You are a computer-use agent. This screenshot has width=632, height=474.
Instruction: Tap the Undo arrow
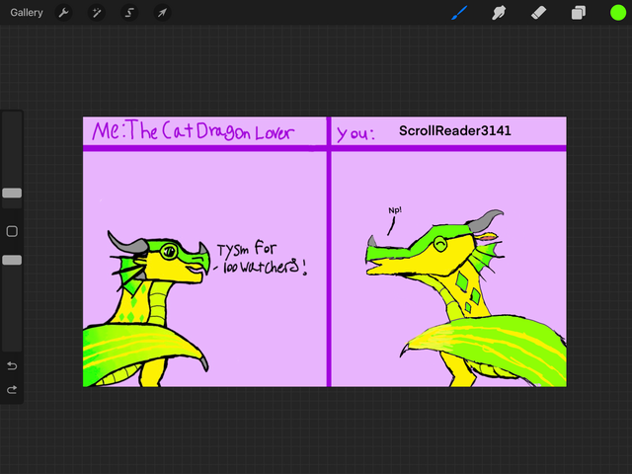[x=12, y=366]
